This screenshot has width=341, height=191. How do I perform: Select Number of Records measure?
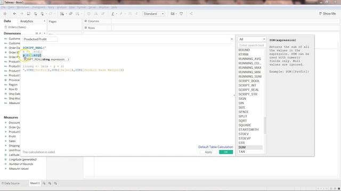(21, 164)
